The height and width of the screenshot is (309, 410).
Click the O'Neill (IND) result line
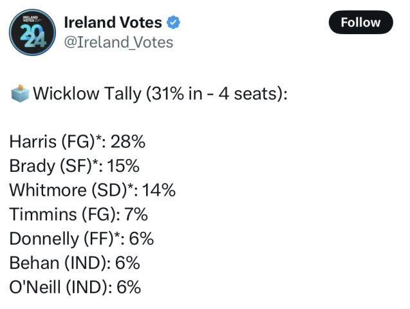(75, 287)
